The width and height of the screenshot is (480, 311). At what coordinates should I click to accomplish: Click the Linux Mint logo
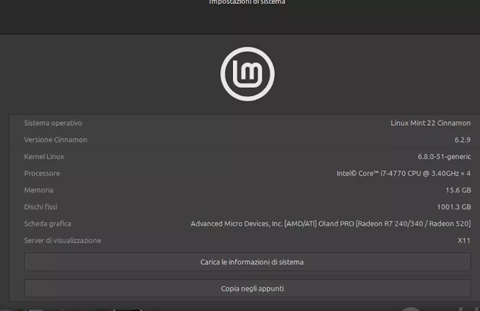(247, 74)
